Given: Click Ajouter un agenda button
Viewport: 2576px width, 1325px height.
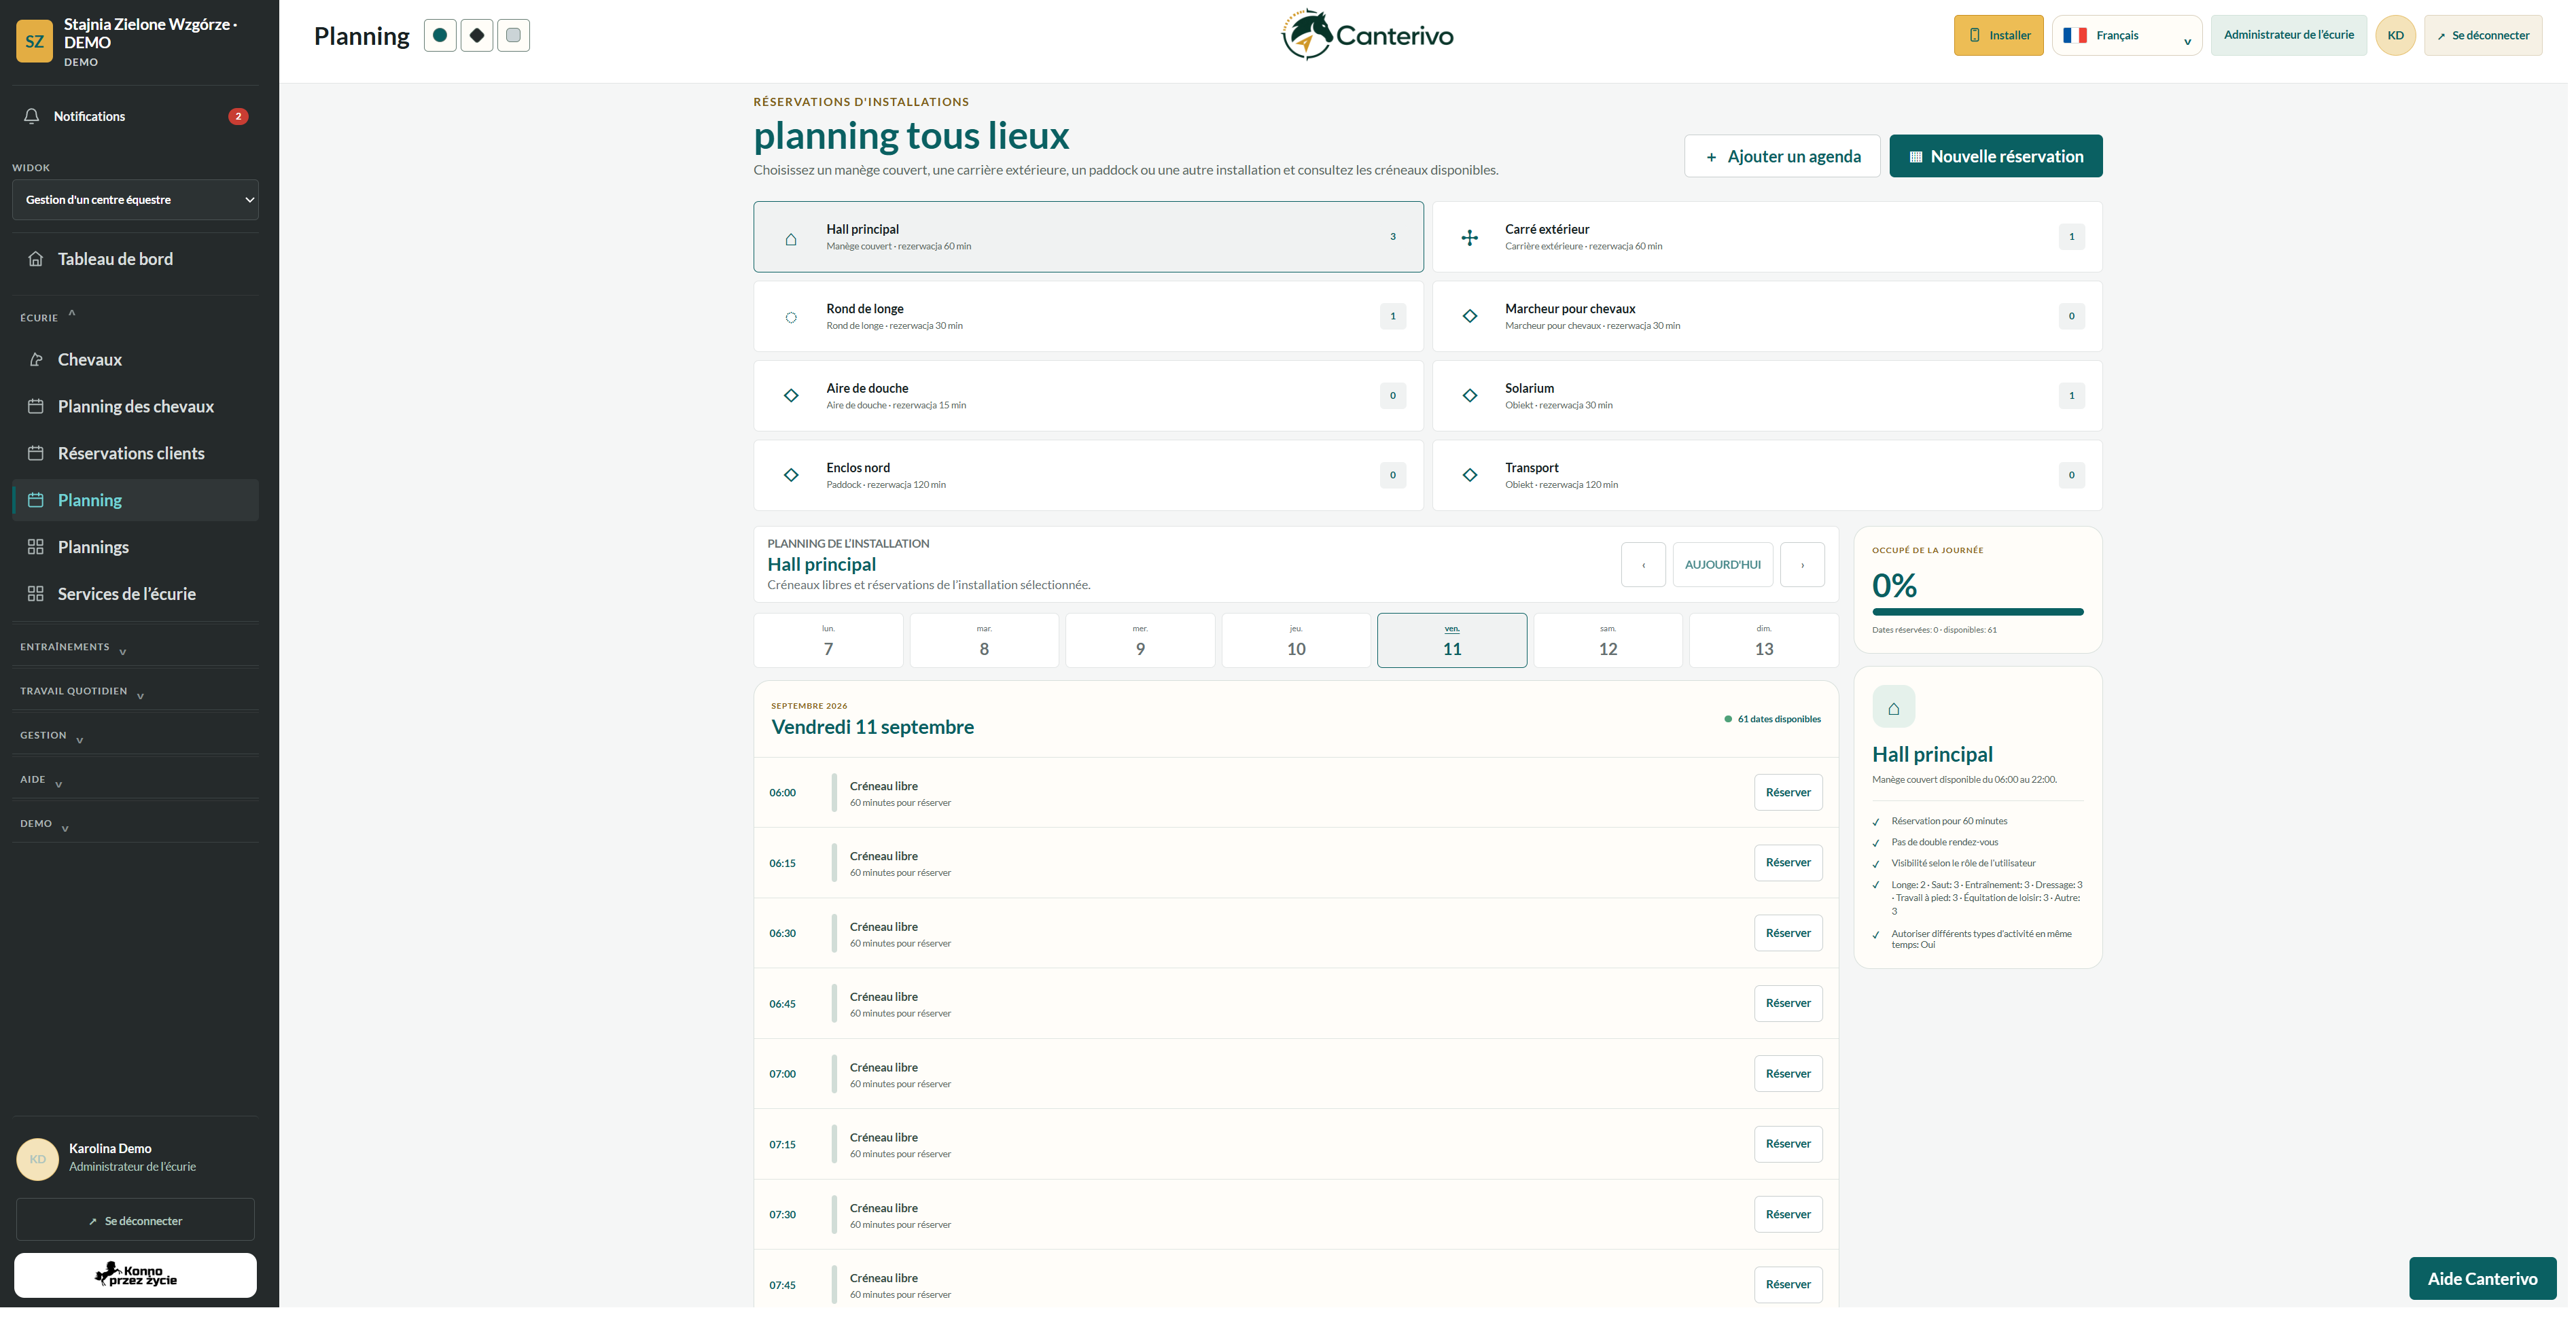Looking at the screenshot, I should [1782, 156].
